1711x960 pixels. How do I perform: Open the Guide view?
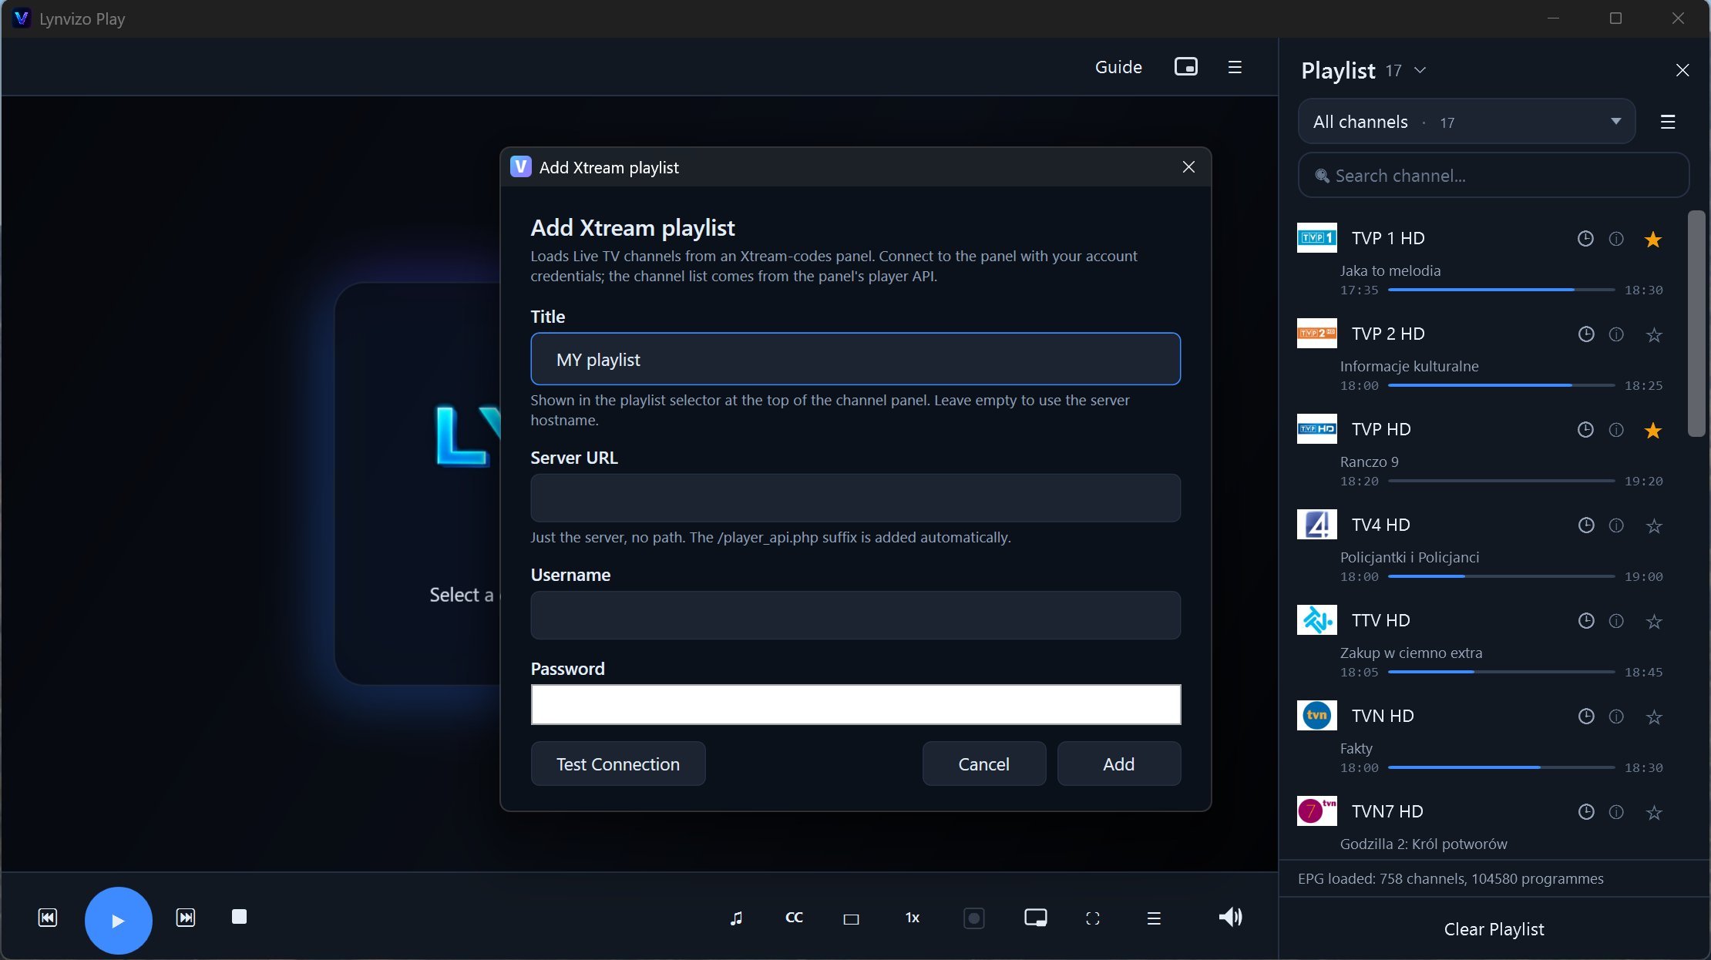click(1118, 67)
